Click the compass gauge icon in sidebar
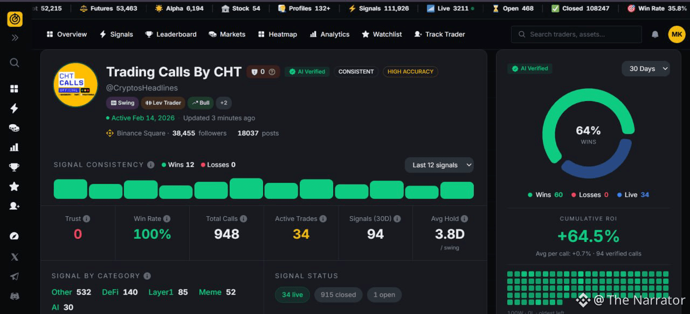 coord(15,236)
